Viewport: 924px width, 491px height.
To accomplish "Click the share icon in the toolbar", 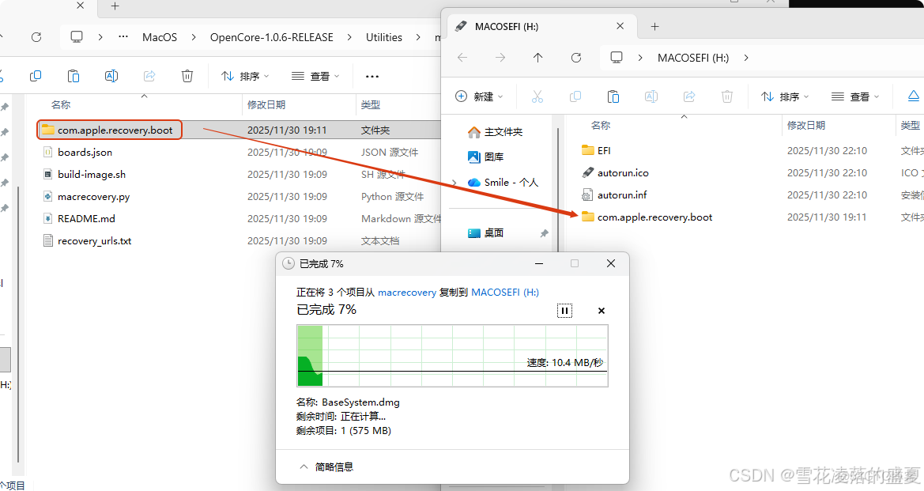I will 149,76.
